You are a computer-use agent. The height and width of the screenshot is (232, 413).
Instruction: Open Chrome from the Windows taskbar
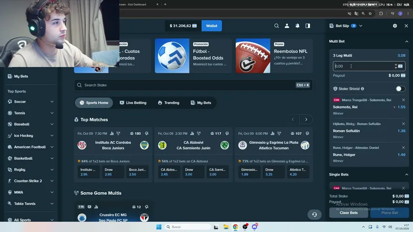point(235,227)
